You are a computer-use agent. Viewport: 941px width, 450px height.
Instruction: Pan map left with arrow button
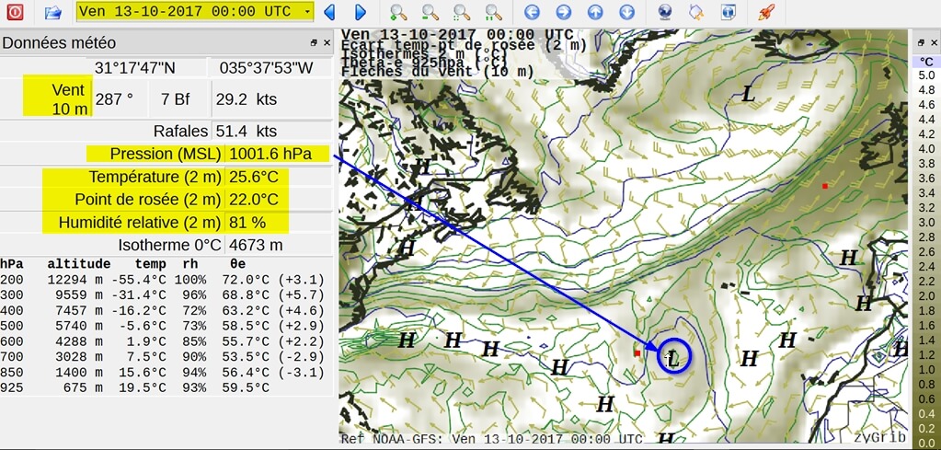point(532,11)
